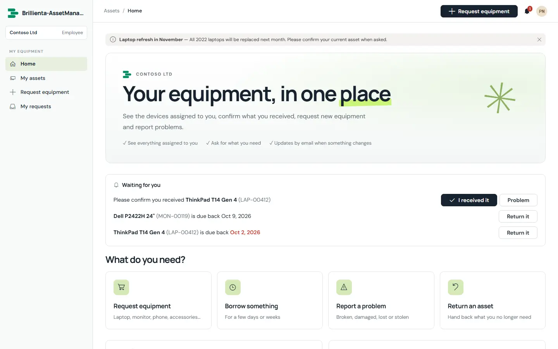Open the Request equipment card
558x349 pixels.
(x=158, y=300)
